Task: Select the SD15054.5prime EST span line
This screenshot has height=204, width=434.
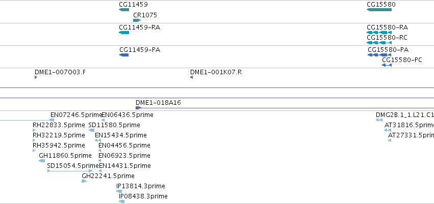Action: (70, 171)
